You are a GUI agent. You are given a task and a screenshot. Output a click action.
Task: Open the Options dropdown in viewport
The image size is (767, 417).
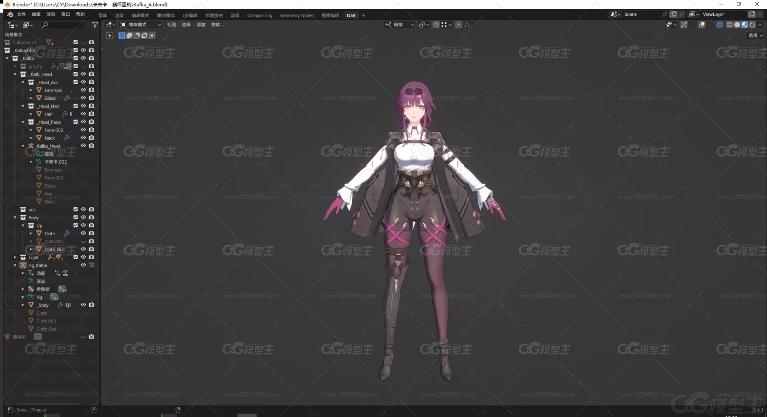[755, 36]
